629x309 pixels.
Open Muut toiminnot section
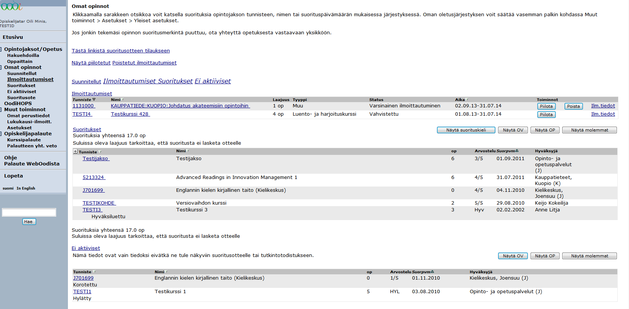click(25, 109)
